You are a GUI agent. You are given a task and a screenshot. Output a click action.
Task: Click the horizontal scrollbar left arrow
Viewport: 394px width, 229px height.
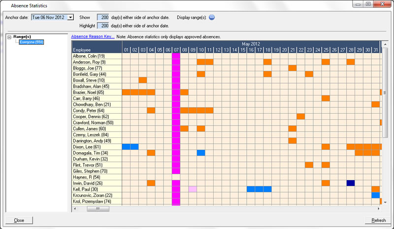(75, 209)
